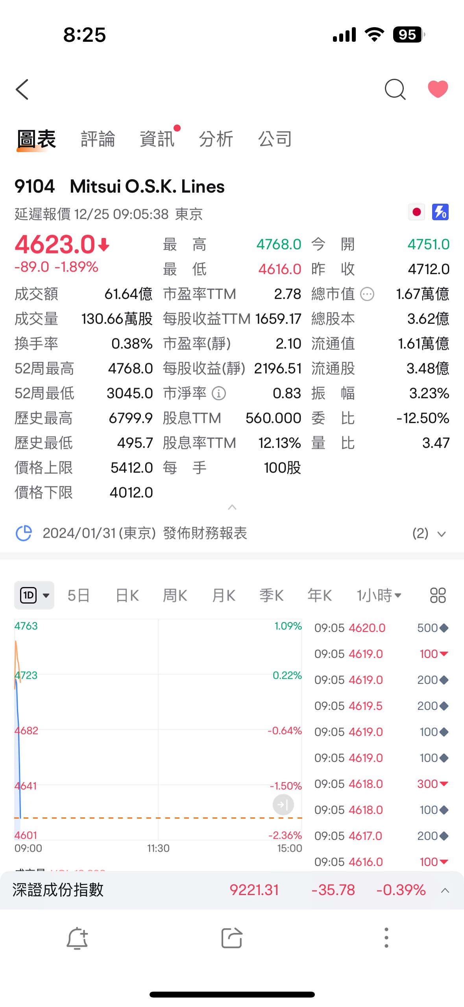Collapse the stock details with up chevron

click(x=232, y=507)
